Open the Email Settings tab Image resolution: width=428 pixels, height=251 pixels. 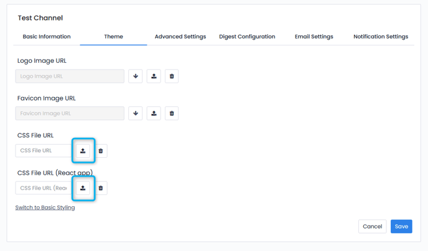coord(314,37)
